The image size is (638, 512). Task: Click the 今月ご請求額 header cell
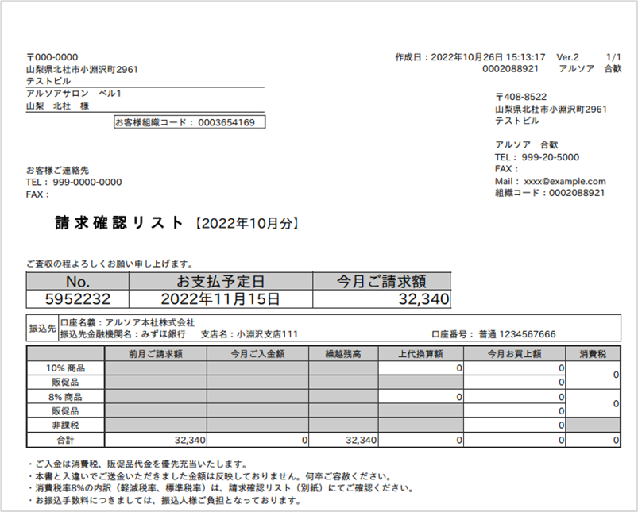[381, 282]
